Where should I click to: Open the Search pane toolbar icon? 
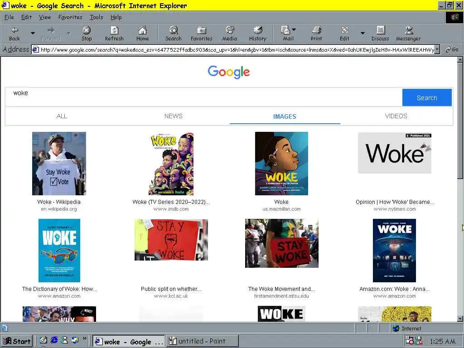pyautogui.click(x=174, y=34)
